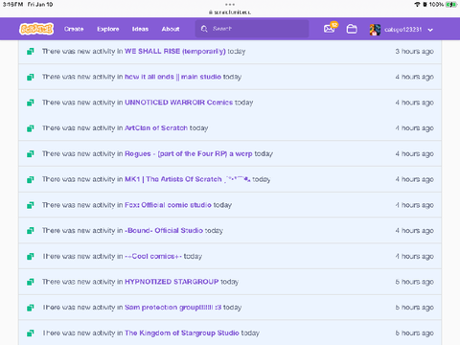Screen dimensions: 460x345
Task: Open the username account menu
Action: pyautogui.click(x=403, y=30)
